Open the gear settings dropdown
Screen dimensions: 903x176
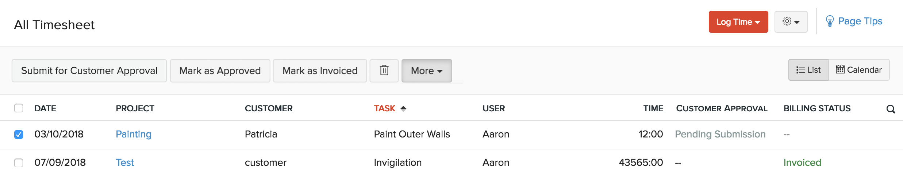pyautogui.click(x=791, y=22)
